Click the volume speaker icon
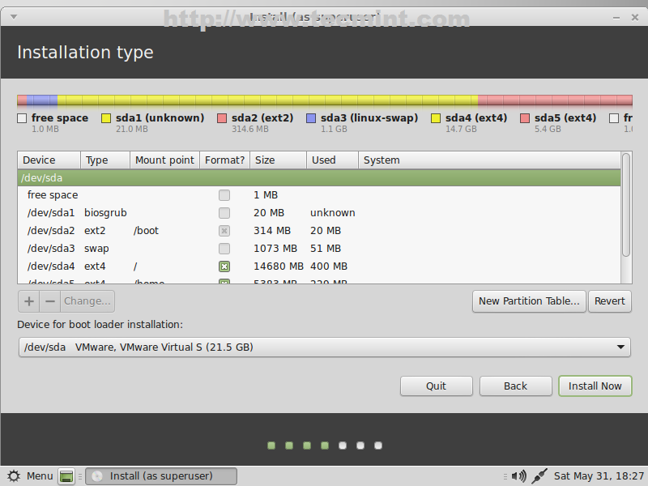This screenshot has width=648, height=486. point(519,476)
